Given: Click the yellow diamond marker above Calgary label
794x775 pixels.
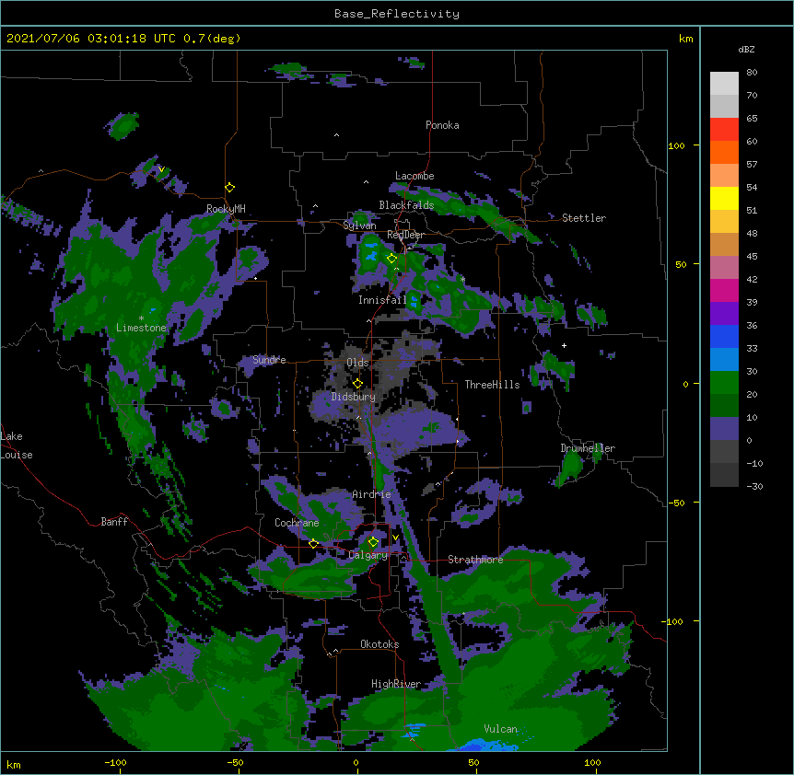Looking at the screenshot, I should point(373,542).
